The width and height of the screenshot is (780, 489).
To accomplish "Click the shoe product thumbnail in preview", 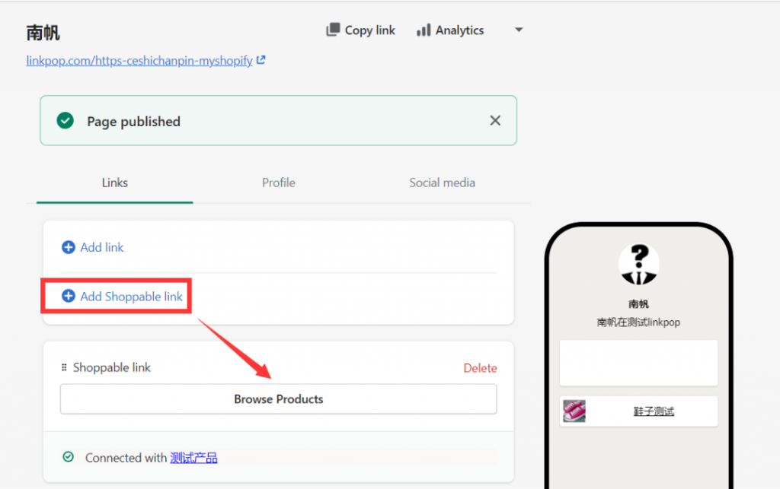I will point(574,411).
